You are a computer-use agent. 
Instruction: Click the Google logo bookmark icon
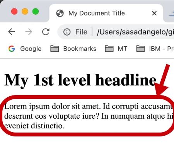coord(12,49)
